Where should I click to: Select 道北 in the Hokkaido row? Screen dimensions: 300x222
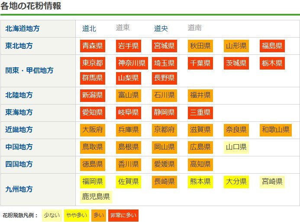click(89, 29)
